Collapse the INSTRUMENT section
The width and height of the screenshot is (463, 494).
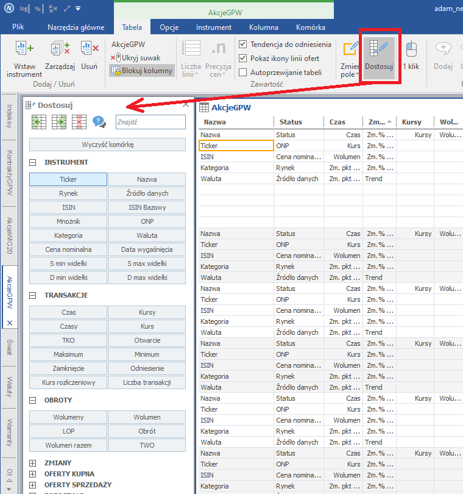[32, 163]
